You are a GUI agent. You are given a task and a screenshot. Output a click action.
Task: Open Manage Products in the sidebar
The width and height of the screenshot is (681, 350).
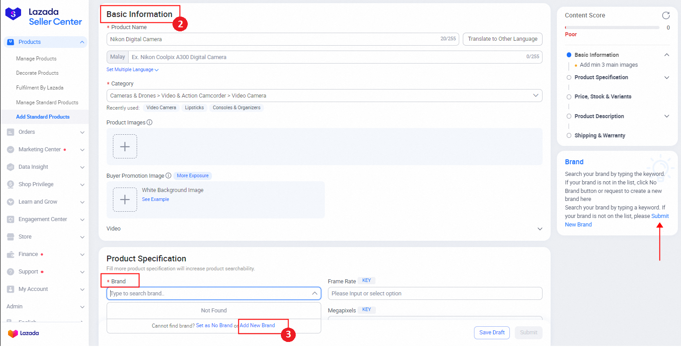[x=36, y=59]
